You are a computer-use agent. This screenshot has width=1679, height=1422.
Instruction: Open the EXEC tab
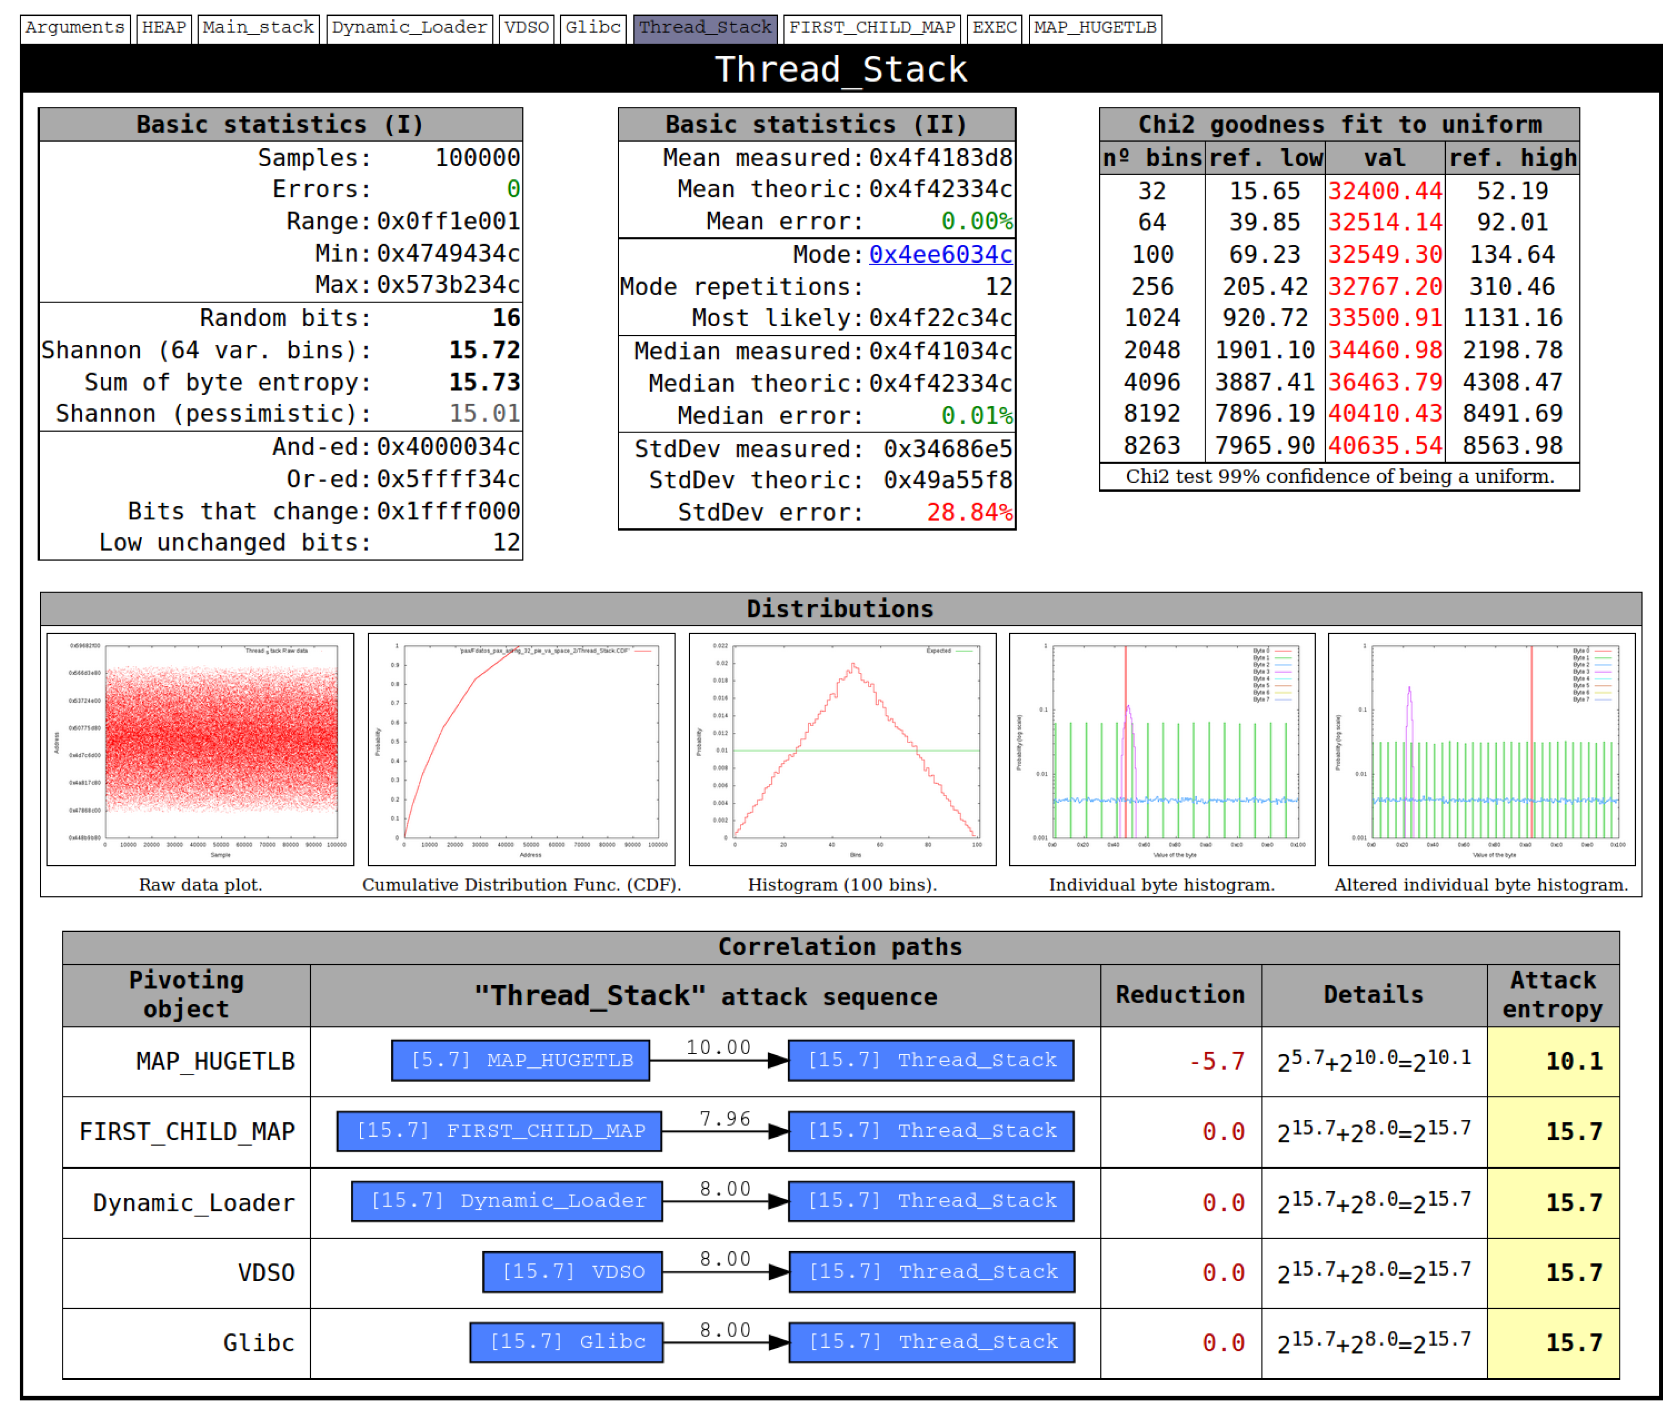tap(994, 28)
